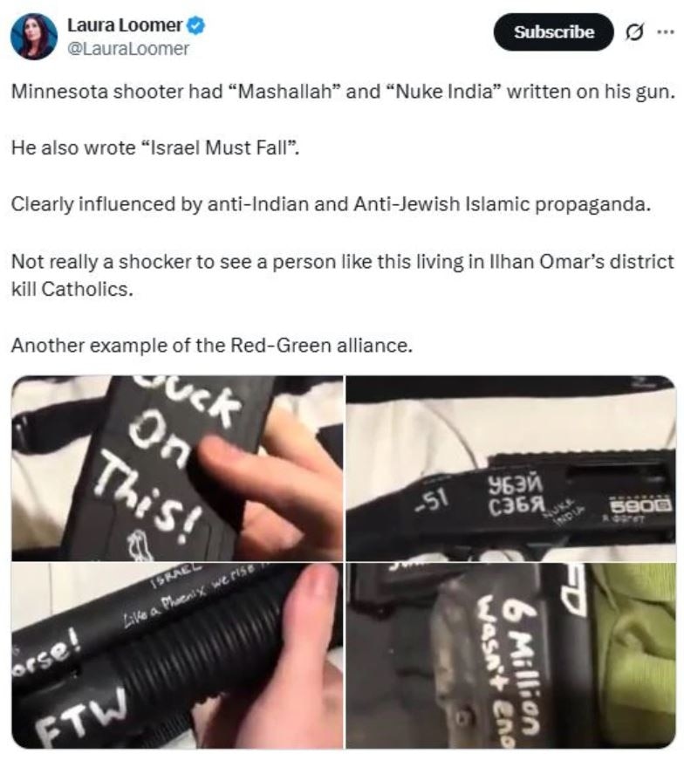
Task: Click the line 'kill Catholics.'
Action: point(72,289)
